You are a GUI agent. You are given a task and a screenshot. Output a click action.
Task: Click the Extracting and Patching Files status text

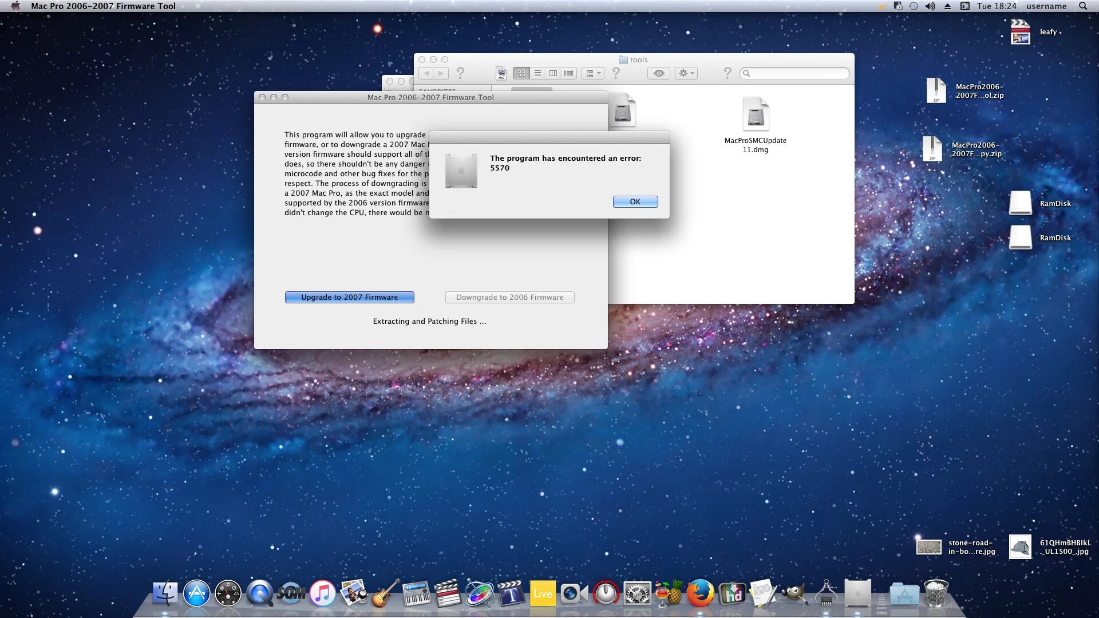coord(429,321)
